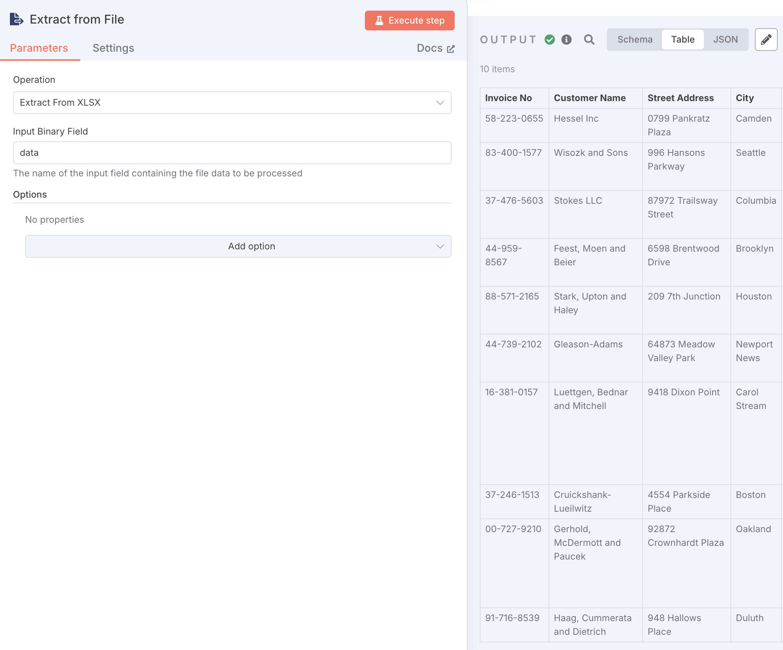The height and width of the screenshot is (650, 783).
Task: Click the pencil edit output icon
Action: click(x=766, y=40)
